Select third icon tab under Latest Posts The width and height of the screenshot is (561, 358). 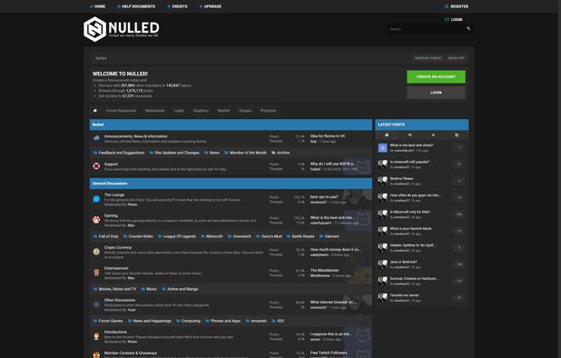(x=433, y=135)
